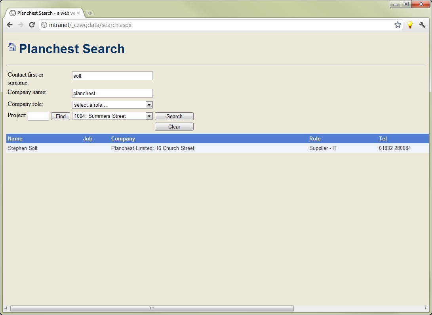Click the 'Company name:' label

click(x=27, y=92)
